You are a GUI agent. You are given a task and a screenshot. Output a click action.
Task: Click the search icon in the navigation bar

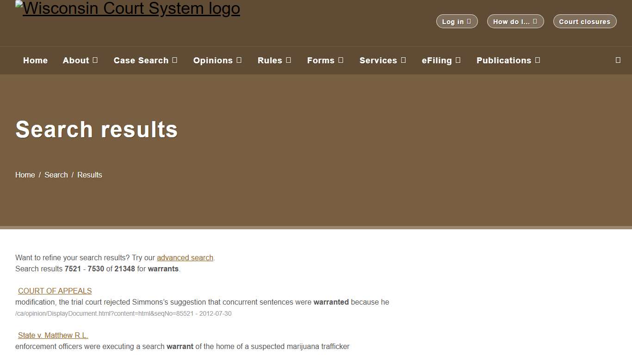coord(618,60)
